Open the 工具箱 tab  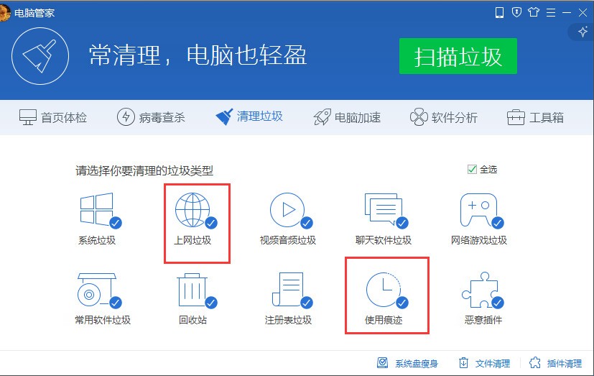click(535, 117)
